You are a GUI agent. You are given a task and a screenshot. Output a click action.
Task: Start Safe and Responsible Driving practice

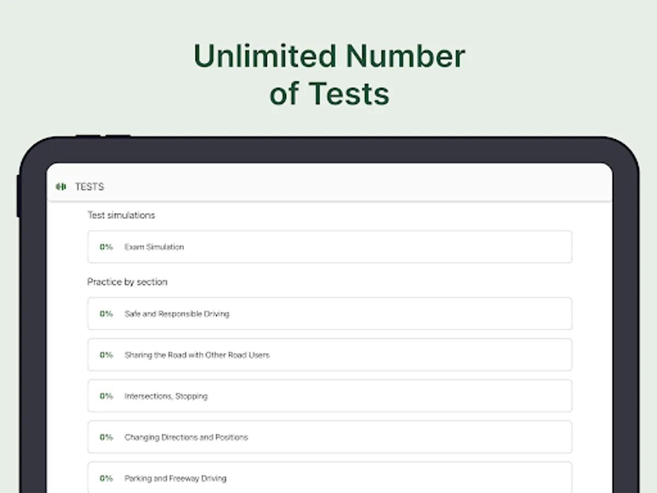pyautogui.click(x=330, y=314)
